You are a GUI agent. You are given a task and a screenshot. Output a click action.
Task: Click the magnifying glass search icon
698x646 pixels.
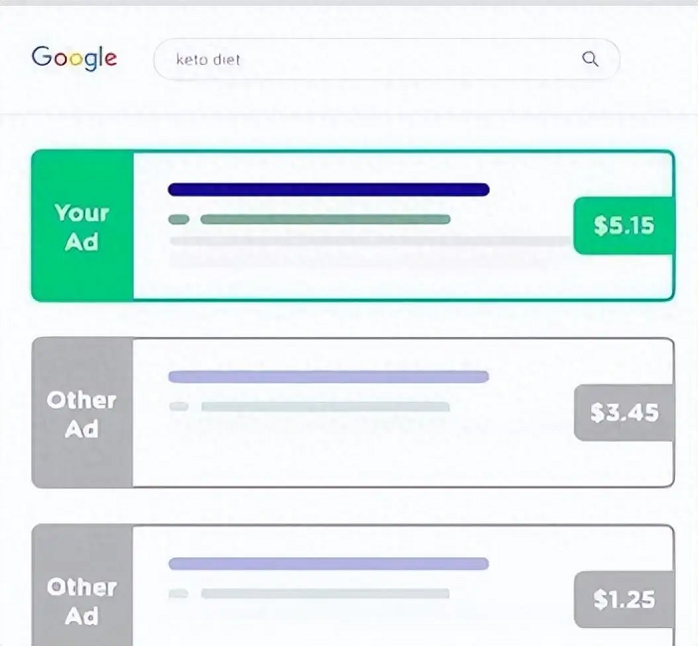click(590, 59)
